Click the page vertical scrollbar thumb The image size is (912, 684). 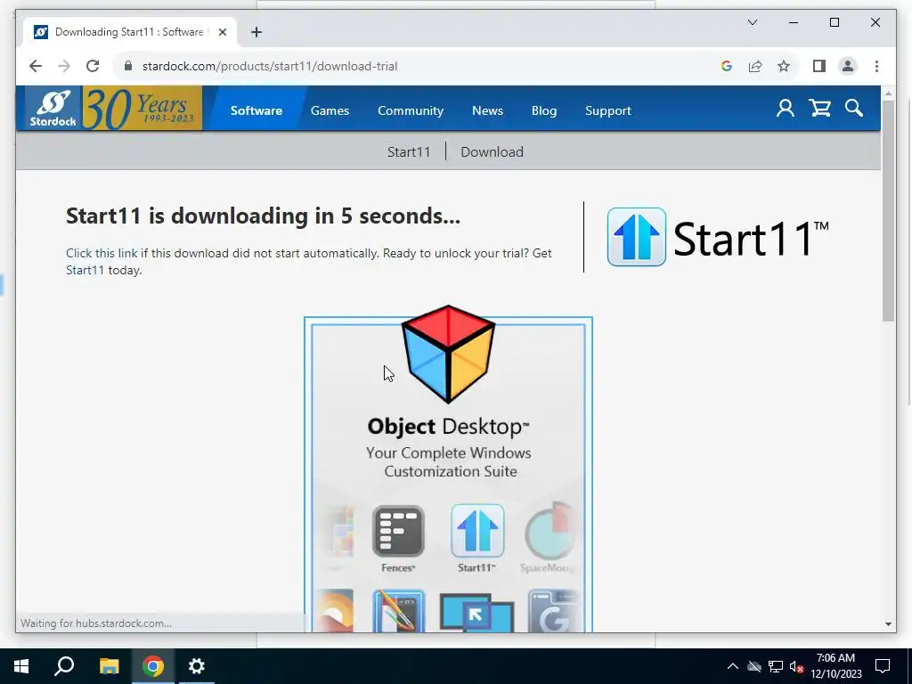click(x=888, y=210)
